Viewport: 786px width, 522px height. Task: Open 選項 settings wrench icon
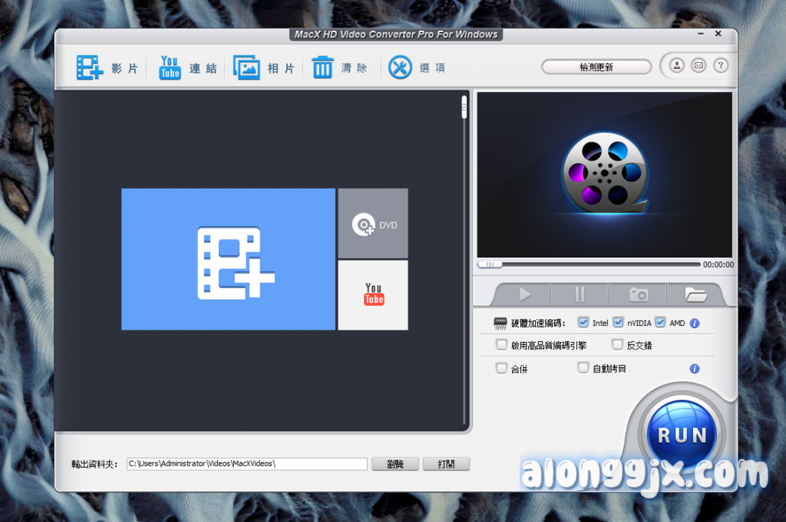pos(400,67)
